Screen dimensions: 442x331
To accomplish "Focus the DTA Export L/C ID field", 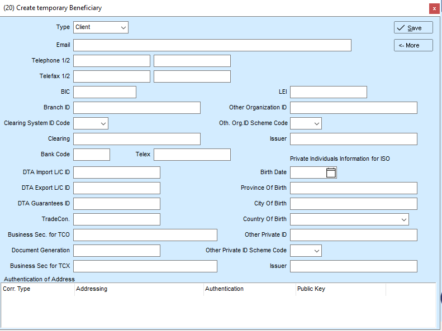I will coord(117,188).
